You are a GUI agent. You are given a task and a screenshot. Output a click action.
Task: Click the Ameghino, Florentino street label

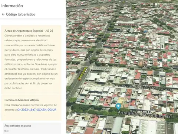(x=145, y=115)
